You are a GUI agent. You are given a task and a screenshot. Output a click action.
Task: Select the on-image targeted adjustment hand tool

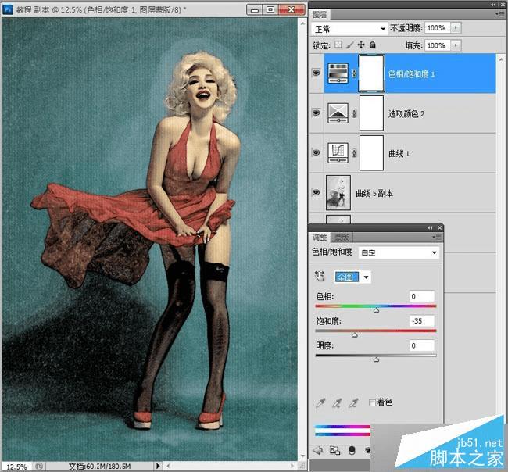coord(320,277)
